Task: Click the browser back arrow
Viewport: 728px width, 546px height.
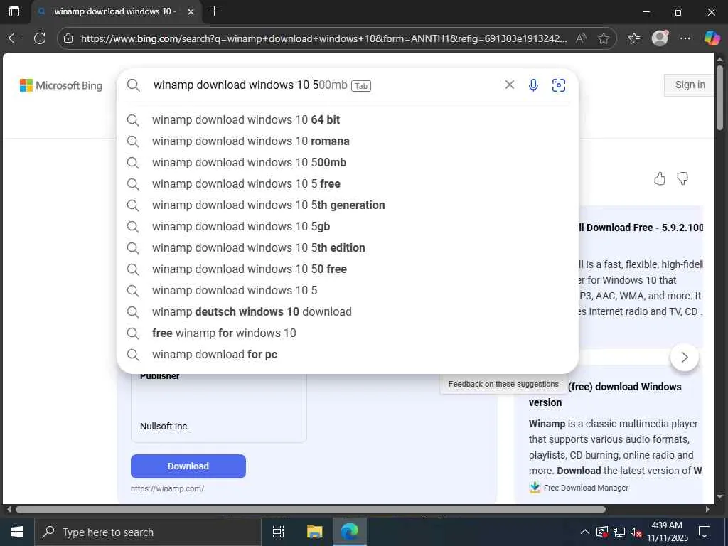Action: 14,38
